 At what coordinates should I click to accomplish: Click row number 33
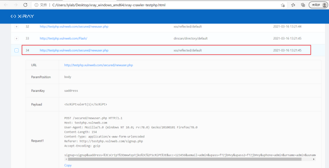27,39
